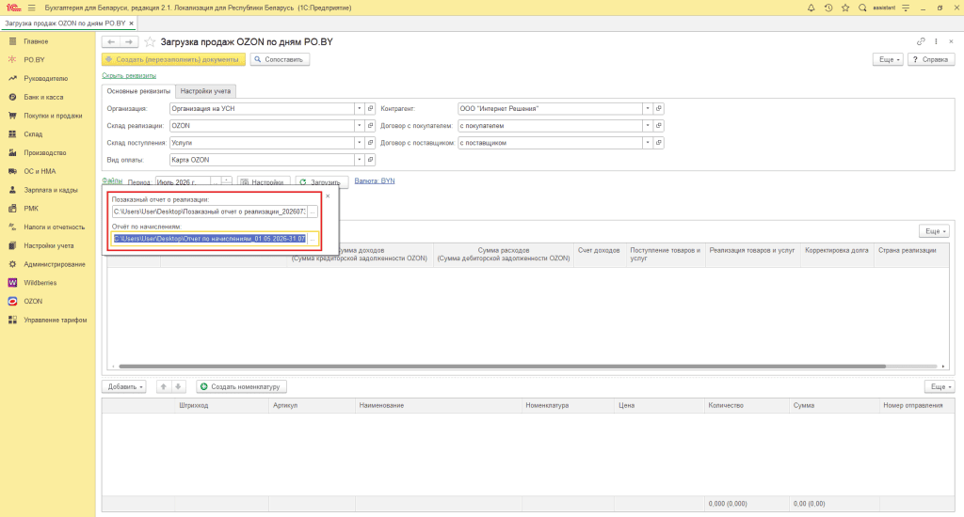The height and width of the screenshot is (517, 964).
Task: Move row down arrow button
Action: [178, 387]
